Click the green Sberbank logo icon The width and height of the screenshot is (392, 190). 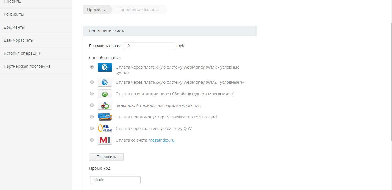tap(105, 94)
